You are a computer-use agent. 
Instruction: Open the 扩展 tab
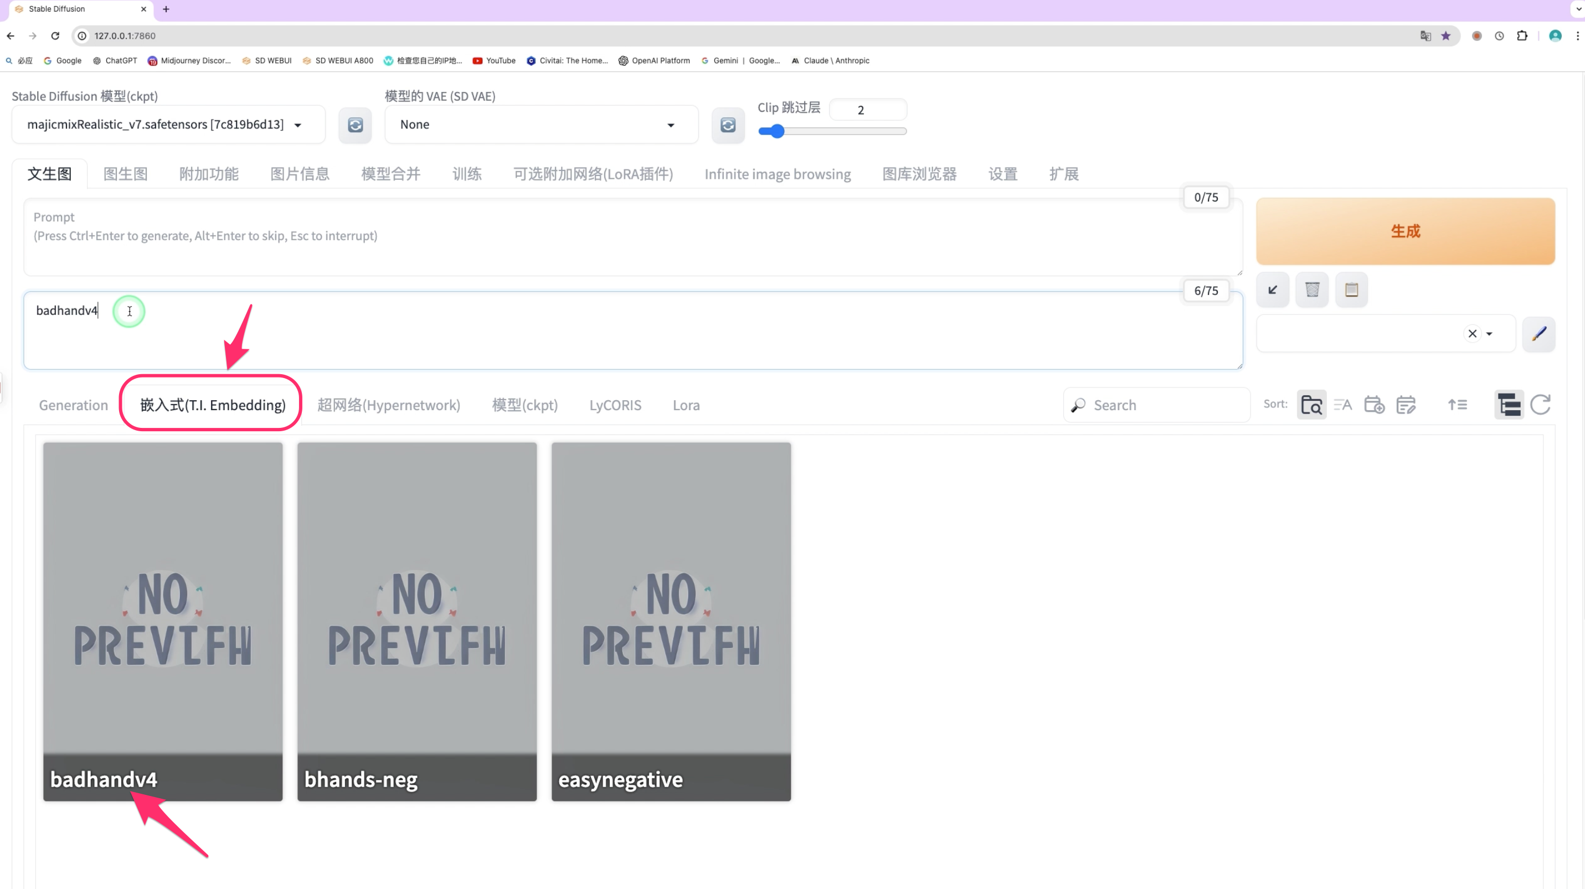point(1064,174)
